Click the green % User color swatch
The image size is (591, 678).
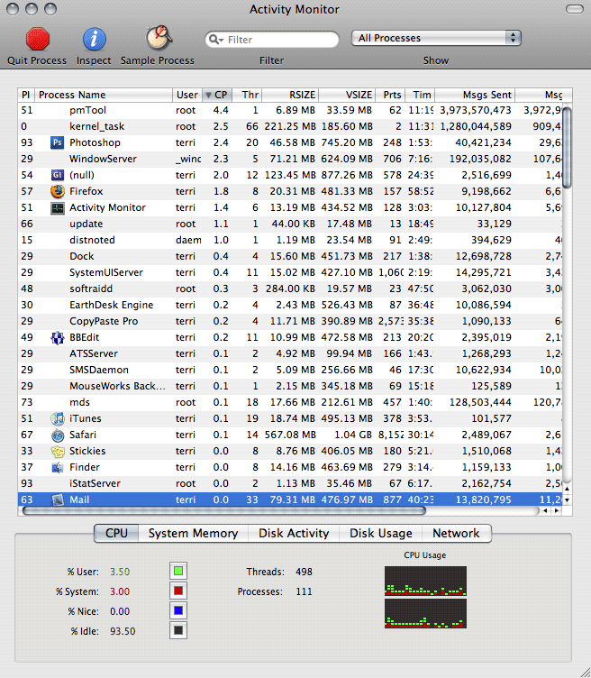tap(177, 571)
